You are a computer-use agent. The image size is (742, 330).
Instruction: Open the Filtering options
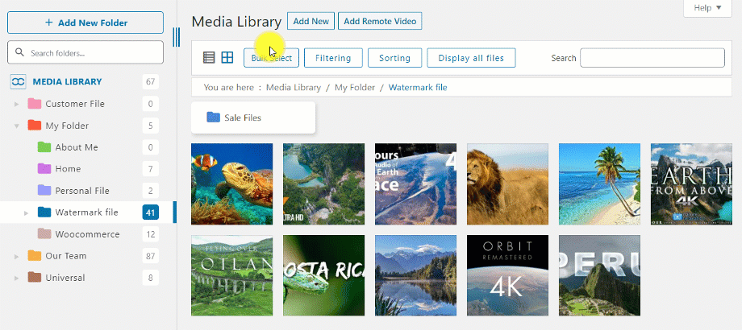332,58
